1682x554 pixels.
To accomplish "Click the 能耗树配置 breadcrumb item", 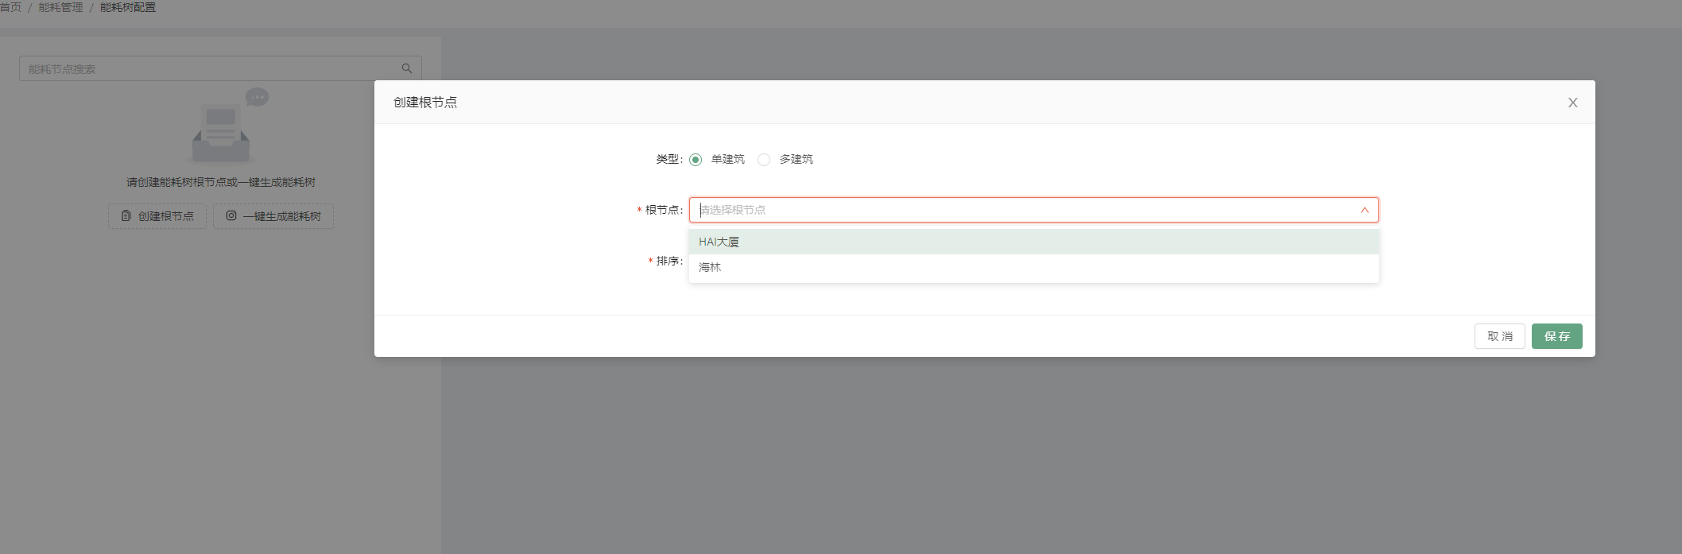I will 128,7.
